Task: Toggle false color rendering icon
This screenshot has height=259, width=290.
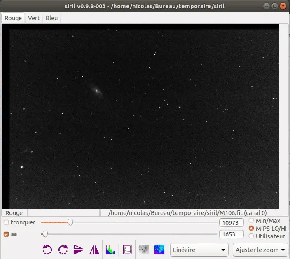Action: (x=159, y=250)
